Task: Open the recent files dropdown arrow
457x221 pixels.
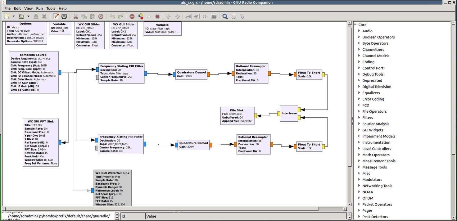Action: pos(28,16)
